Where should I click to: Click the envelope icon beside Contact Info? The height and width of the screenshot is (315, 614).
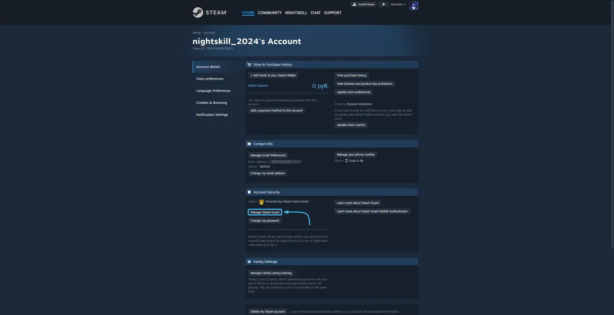coord(249,144)
